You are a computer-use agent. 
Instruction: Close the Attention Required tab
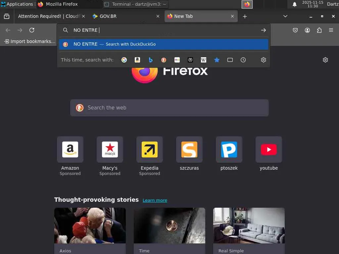click(x=83, y=17)
